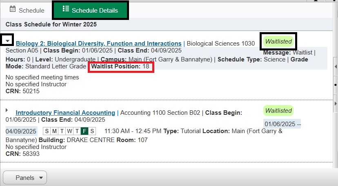Open the Introductory Financial Accounting link

(x=65, y=113)
